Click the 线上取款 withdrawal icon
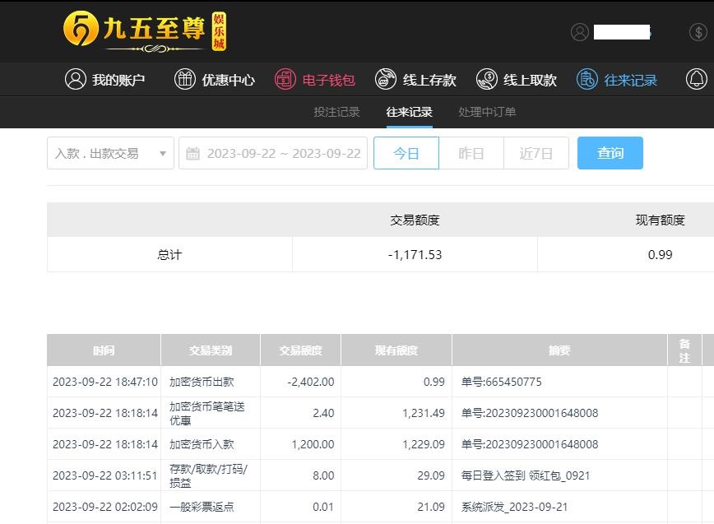The width and height of the screenshot is (714, 524). click(487, 80)
